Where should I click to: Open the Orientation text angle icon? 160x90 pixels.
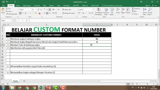[53, 9]
